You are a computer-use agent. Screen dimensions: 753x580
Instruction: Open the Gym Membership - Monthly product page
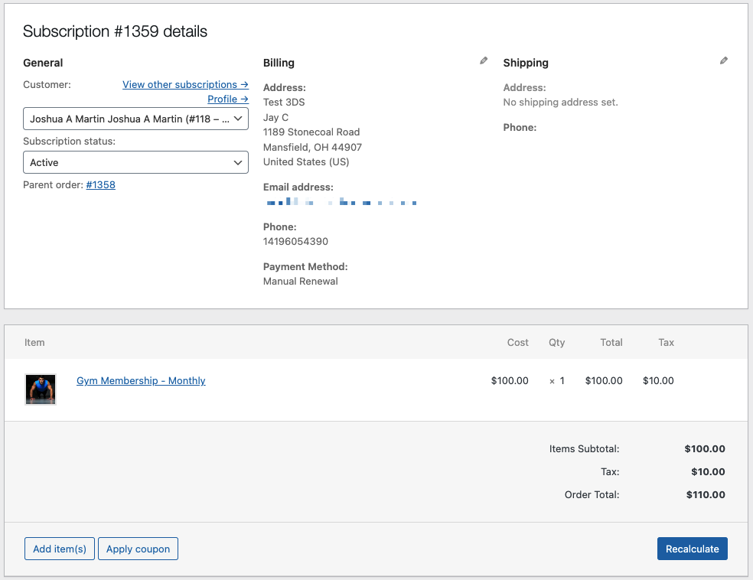141,380
